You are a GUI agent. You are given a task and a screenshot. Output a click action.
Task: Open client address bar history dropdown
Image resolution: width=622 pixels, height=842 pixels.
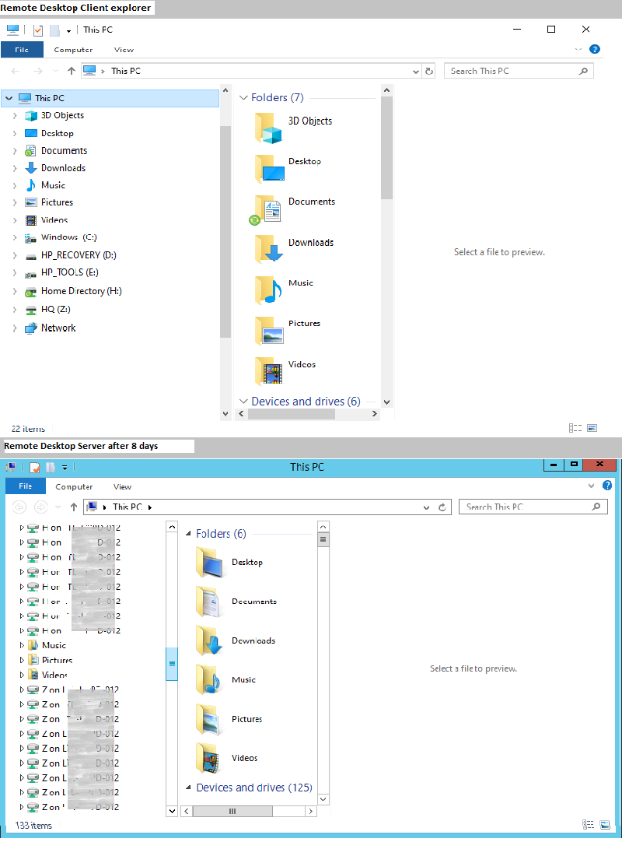415,72
